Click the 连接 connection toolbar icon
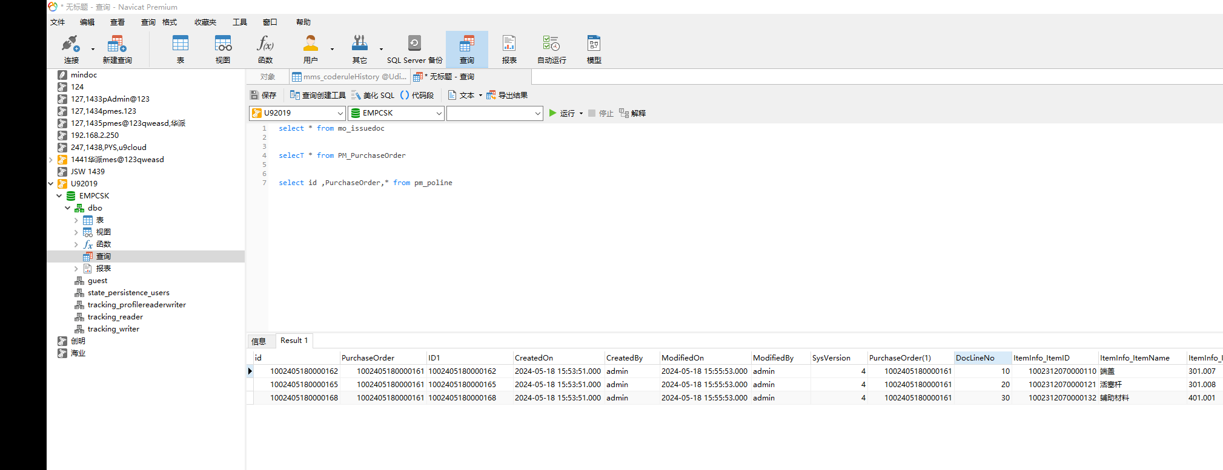Viewport: 1223px width, 470px height. [x=71, y=49]
